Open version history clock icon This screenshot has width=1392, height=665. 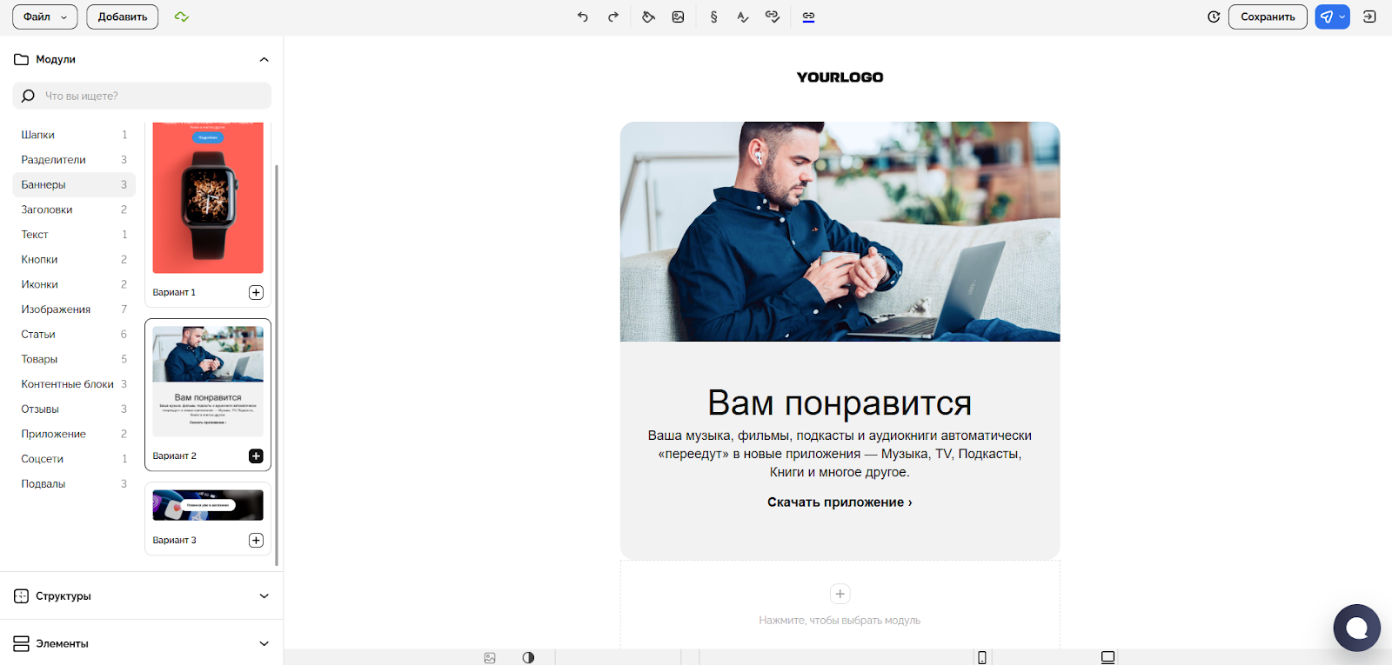1214,17
